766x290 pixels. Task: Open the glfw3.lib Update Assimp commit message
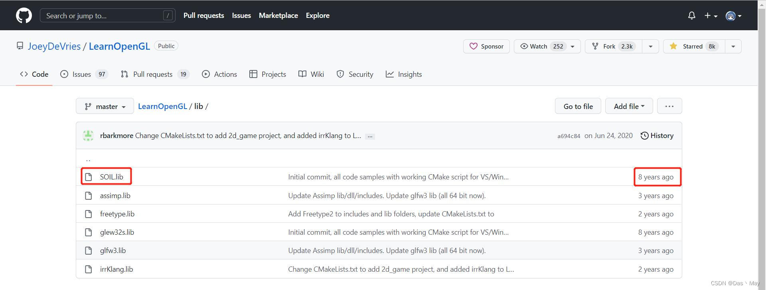click(x=387, y=251)
